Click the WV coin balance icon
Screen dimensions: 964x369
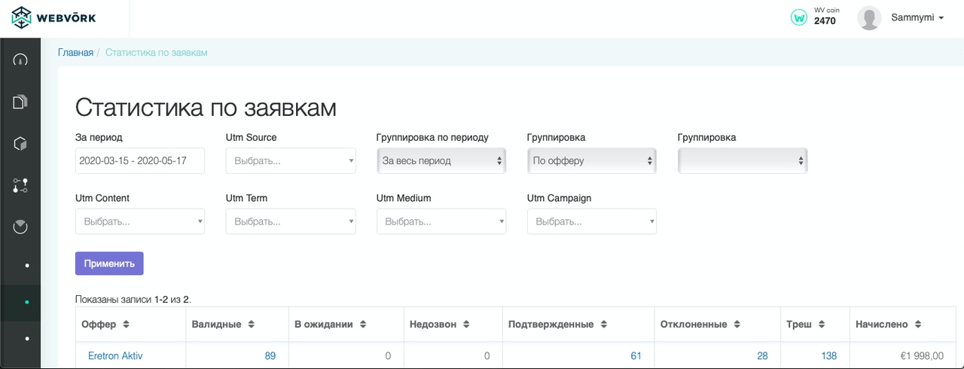tap(798, 17)
